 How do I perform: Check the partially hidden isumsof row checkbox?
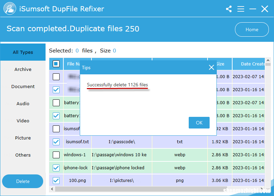pos(56,129)
